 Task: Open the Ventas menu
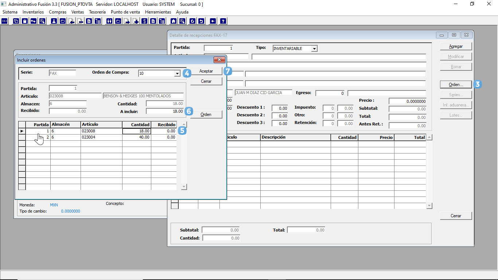pos(78,12)
